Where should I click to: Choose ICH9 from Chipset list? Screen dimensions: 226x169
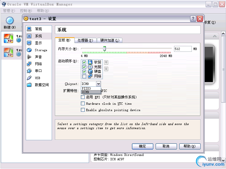coord(91,92)
